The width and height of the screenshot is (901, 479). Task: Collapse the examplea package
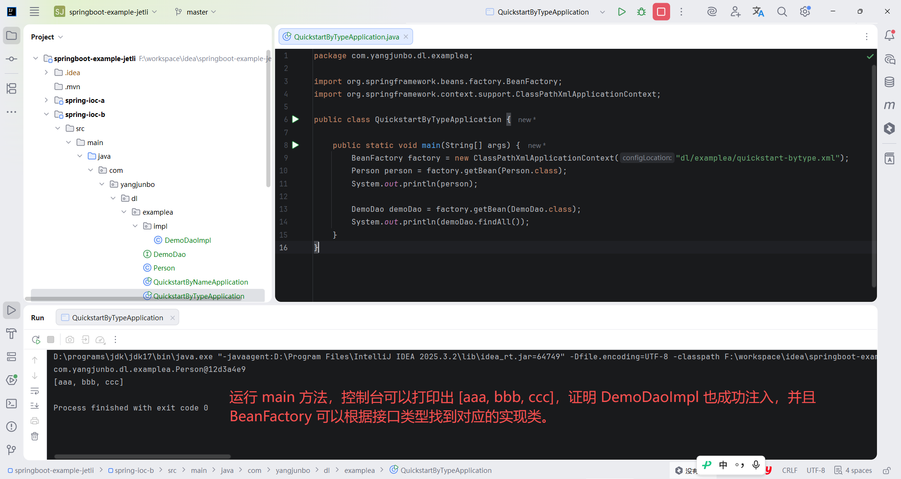(x=124, y=212)
